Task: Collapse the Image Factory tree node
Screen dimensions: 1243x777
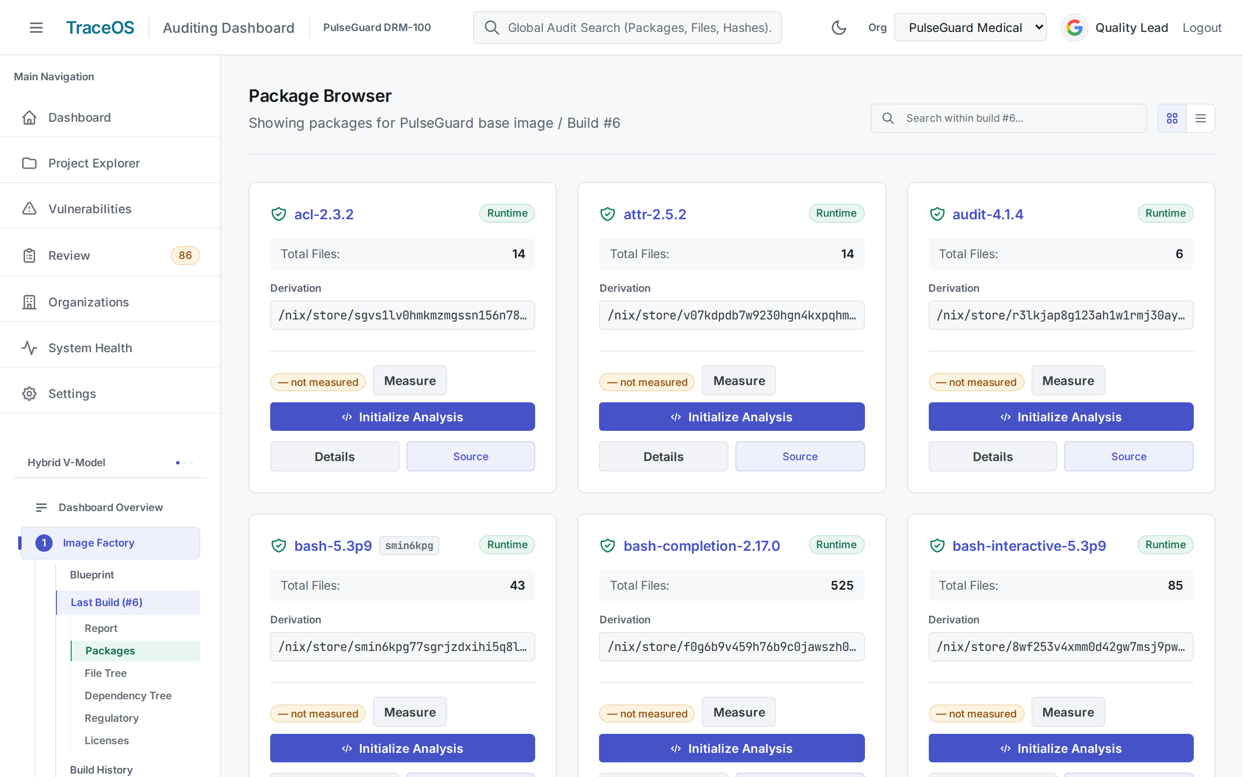Action: click(110, 543)
